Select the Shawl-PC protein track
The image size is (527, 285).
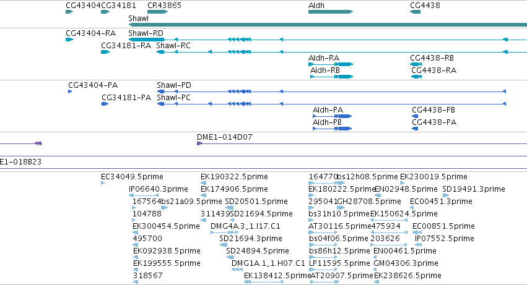(x=331, y=104)
